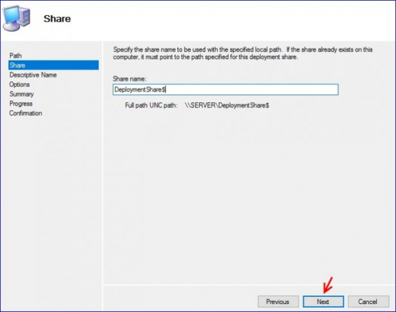
Task: Open the Descriptive Name step
Action: tap(33, 75)
